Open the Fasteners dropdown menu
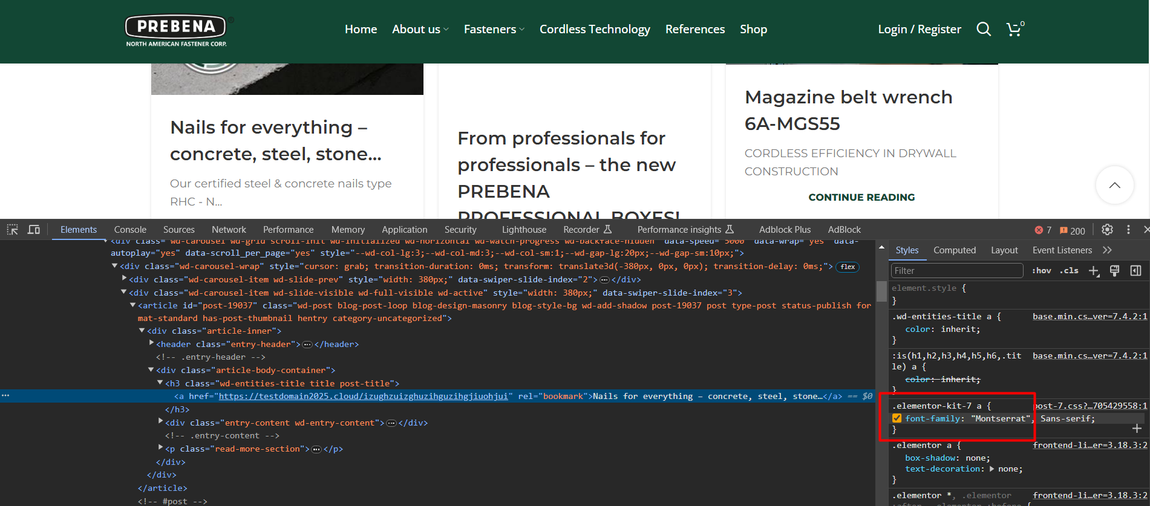Image resolution: width=1150 pixels, height=506 pixels. [x=494, y=29]
